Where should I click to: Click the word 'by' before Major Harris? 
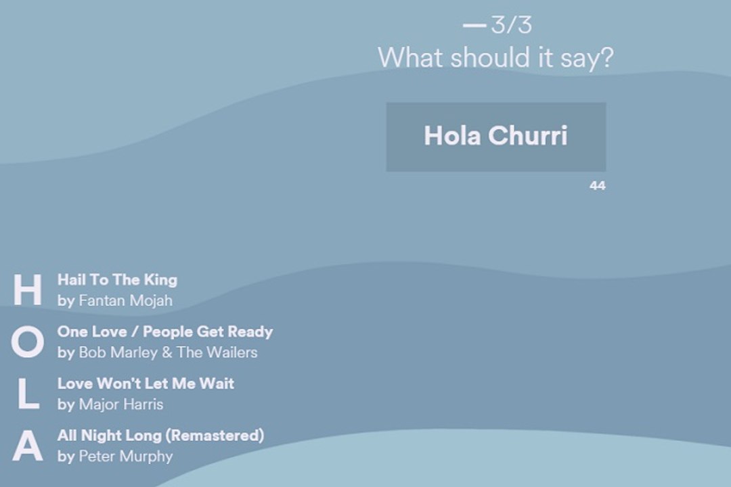[x=66, y=404]
